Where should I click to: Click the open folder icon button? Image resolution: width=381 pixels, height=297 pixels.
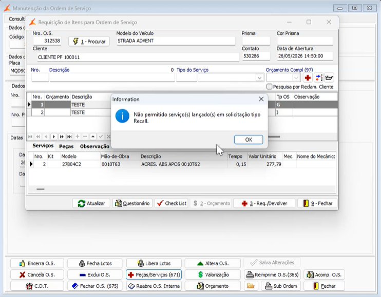pyautogui.click(x=251, y=286)
